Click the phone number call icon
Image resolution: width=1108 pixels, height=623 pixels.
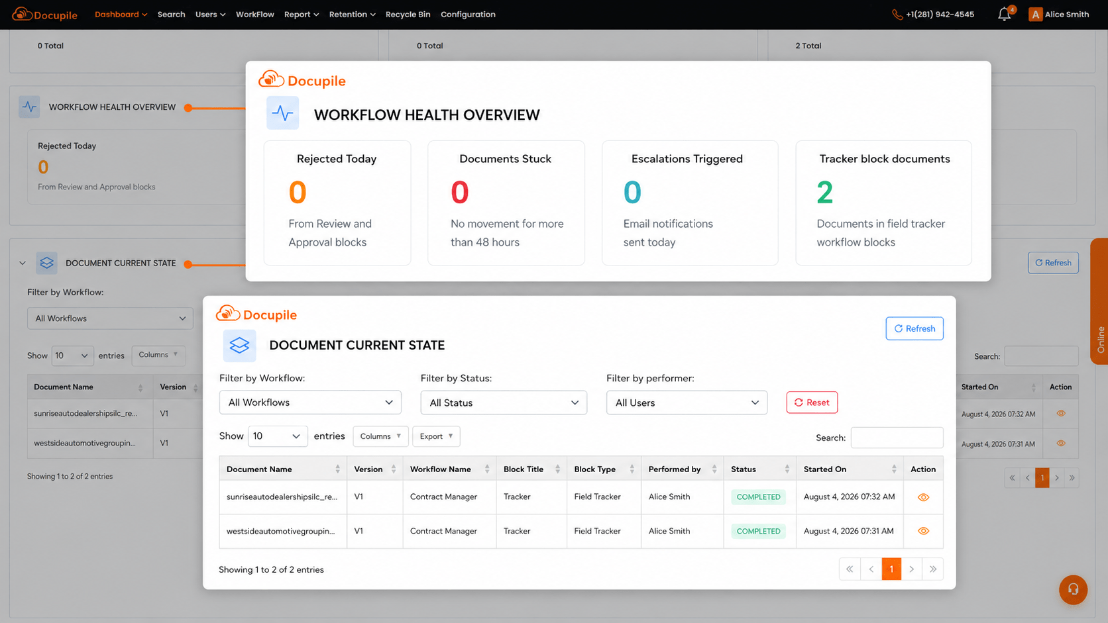(x=897, y=15)
